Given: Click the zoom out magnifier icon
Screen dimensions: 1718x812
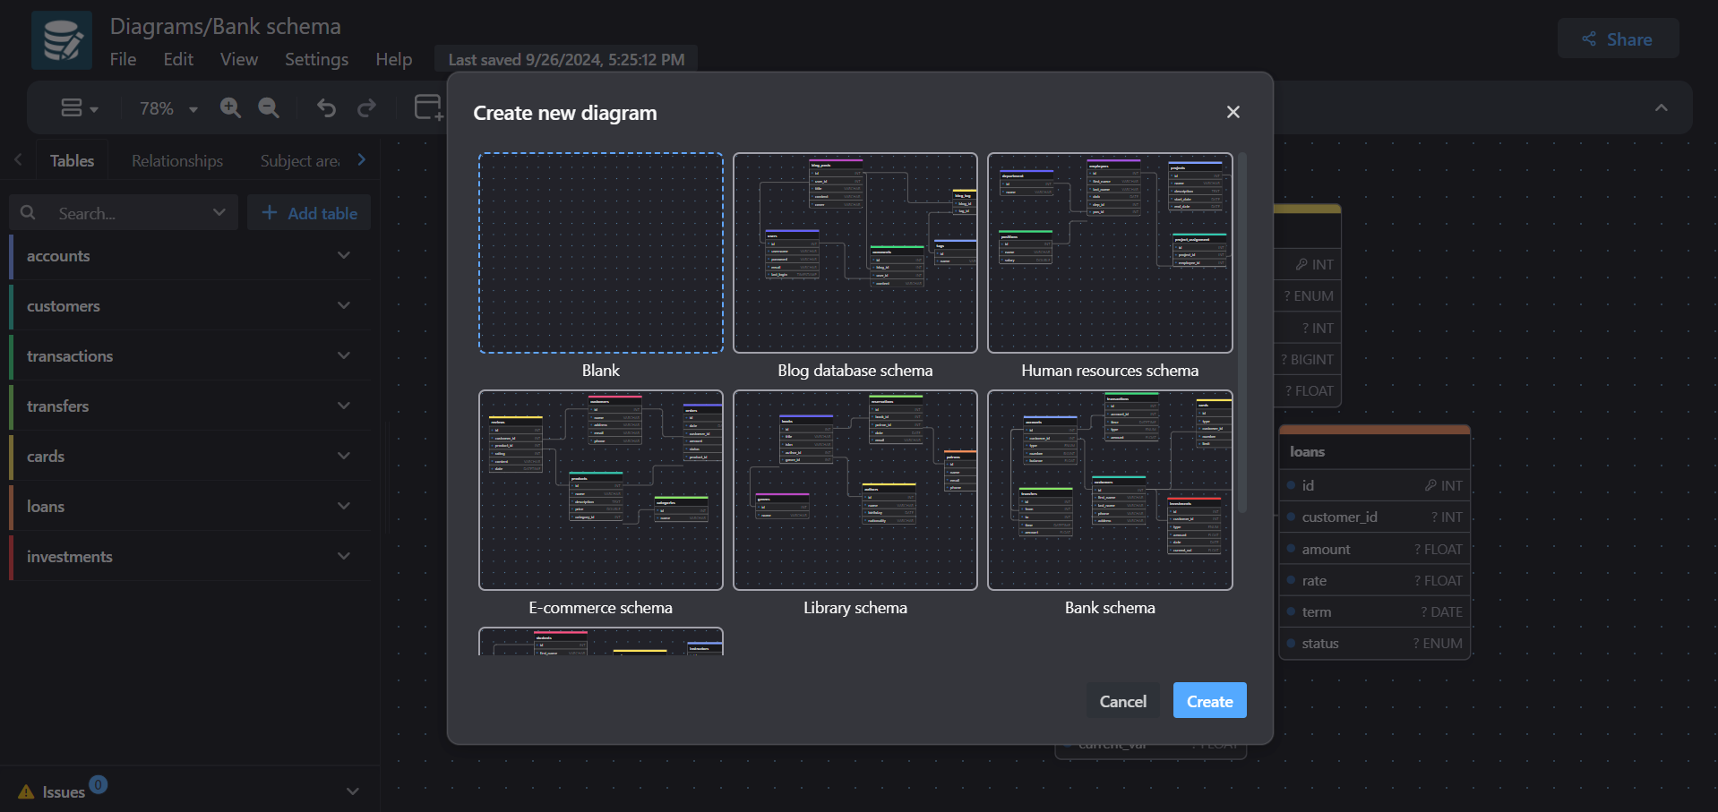Looking at the screenshot, I should tap(269, 108).
